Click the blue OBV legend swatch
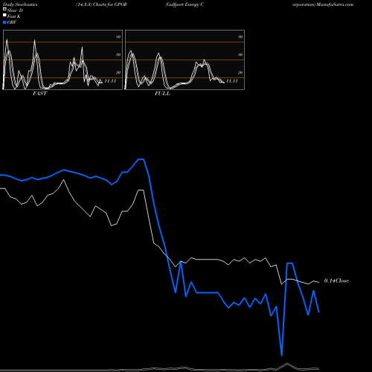 pos(4,22)
